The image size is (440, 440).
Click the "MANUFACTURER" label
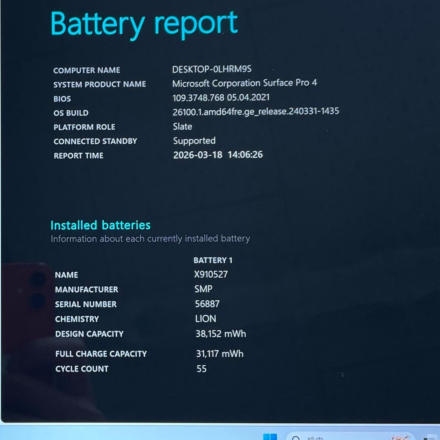pos(87,290)
